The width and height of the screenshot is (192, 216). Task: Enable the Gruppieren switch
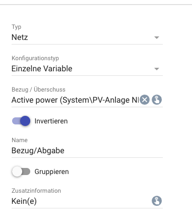pos(21,171)
